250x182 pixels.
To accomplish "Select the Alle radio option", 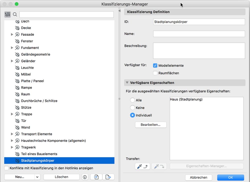I will 133,100.
